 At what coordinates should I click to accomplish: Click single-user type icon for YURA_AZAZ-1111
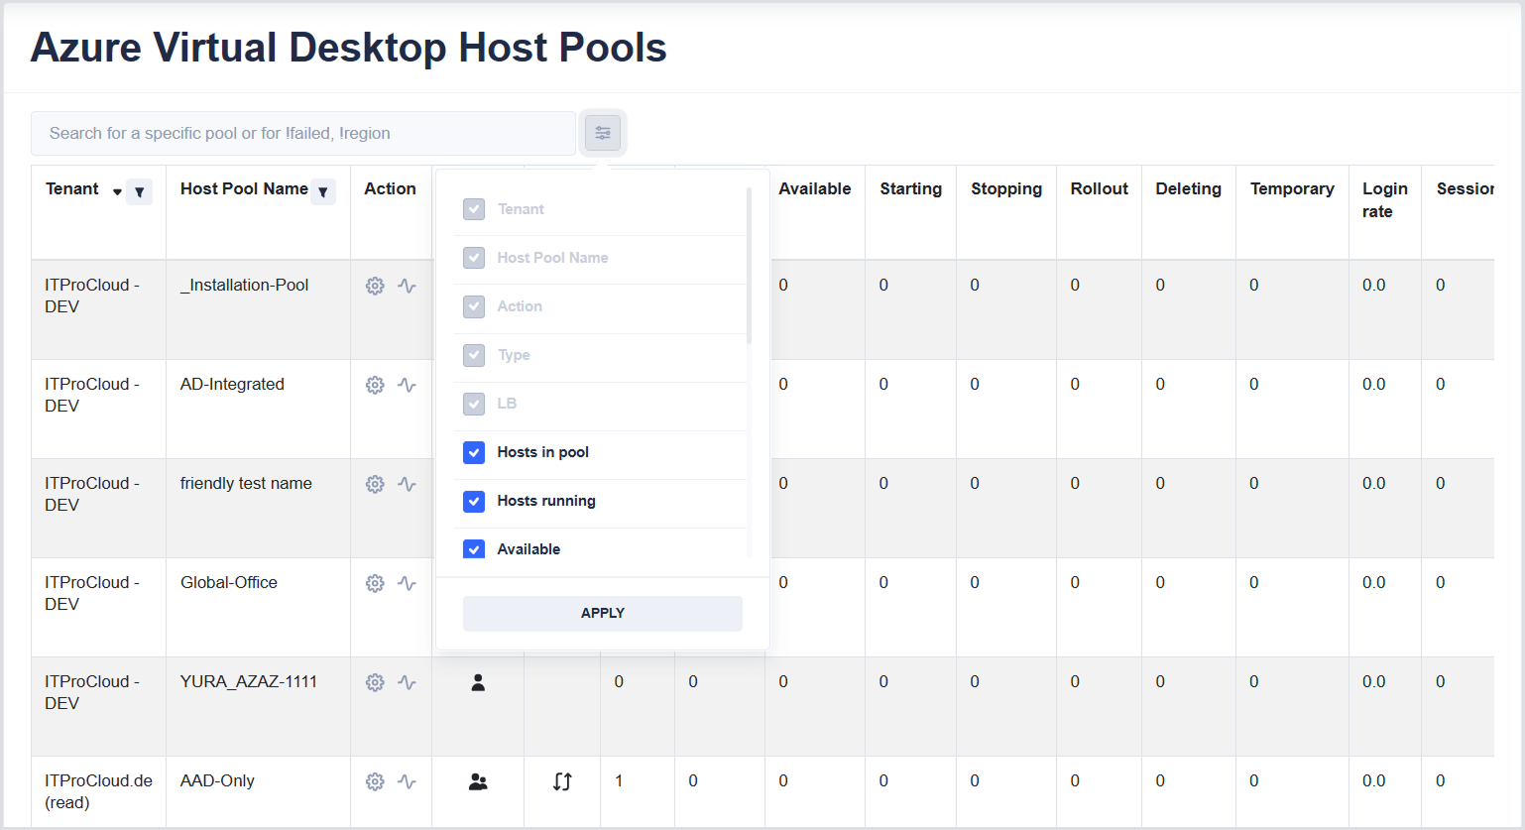[x=478, y=682]
